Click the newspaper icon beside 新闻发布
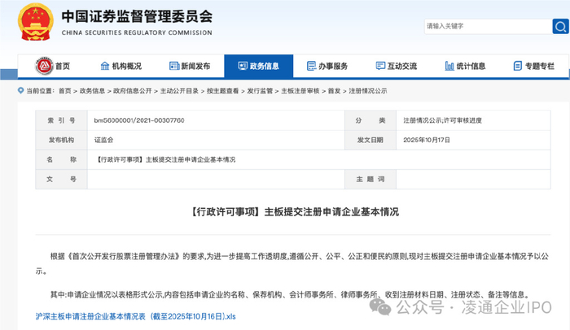This screenshot has width=570, height=330. click(174, 66)
